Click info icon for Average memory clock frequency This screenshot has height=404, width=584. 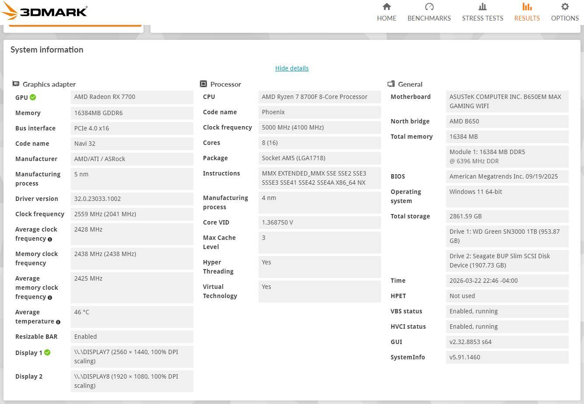(x=50, y=298)
